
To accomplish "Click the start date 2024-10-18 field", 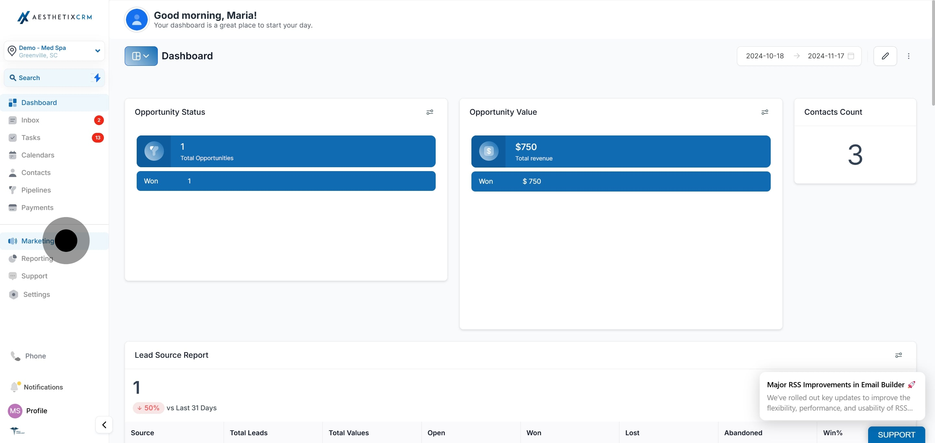I will pos(765,56).
